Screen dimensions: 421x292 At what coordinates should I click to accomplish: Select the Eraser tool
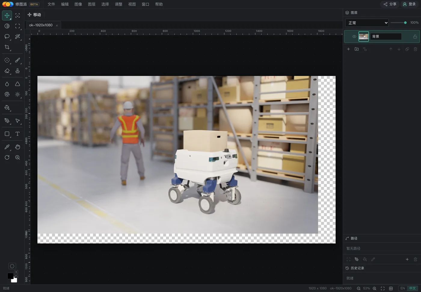[x=7, y=71]
